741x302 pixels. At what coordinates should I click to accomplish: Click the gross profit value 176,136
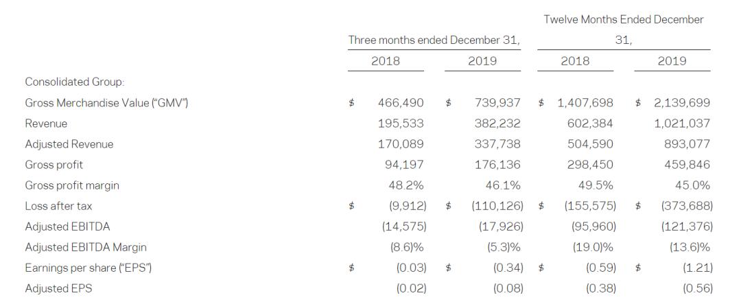point(497,165)
